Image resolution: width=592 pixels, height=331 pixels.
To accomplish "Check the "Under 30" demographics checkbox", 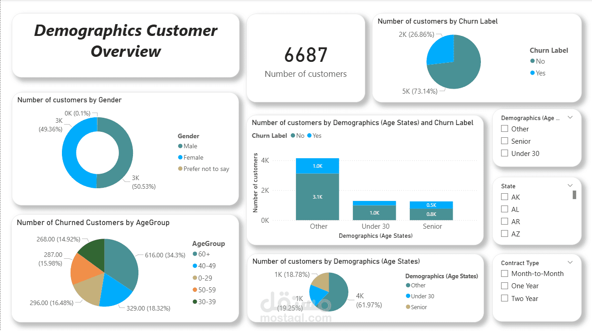I will click(505, 153).
